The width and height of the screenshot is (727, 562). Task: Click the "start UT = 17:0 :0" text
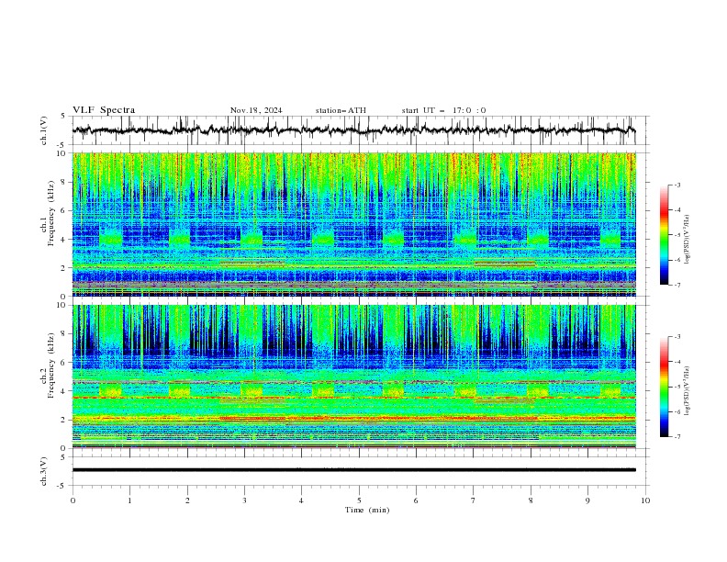[x=443, y=110]
